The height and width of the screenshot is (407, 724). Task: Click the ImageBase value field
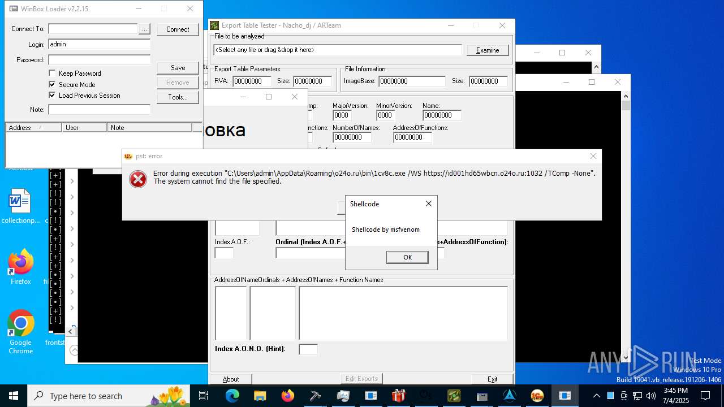[x=412, y=81]
